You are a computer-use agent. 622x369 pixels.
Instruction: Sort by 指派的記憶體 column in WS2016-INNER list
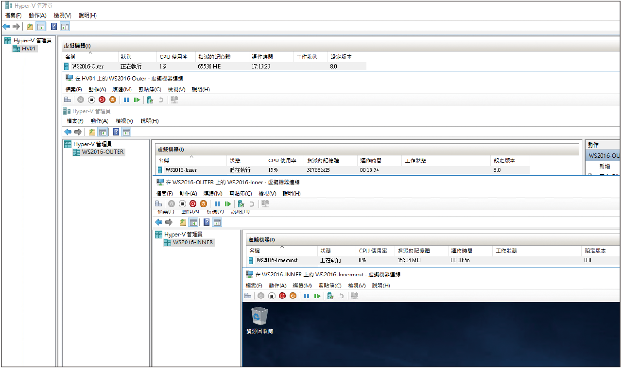[x=422, y=251]
